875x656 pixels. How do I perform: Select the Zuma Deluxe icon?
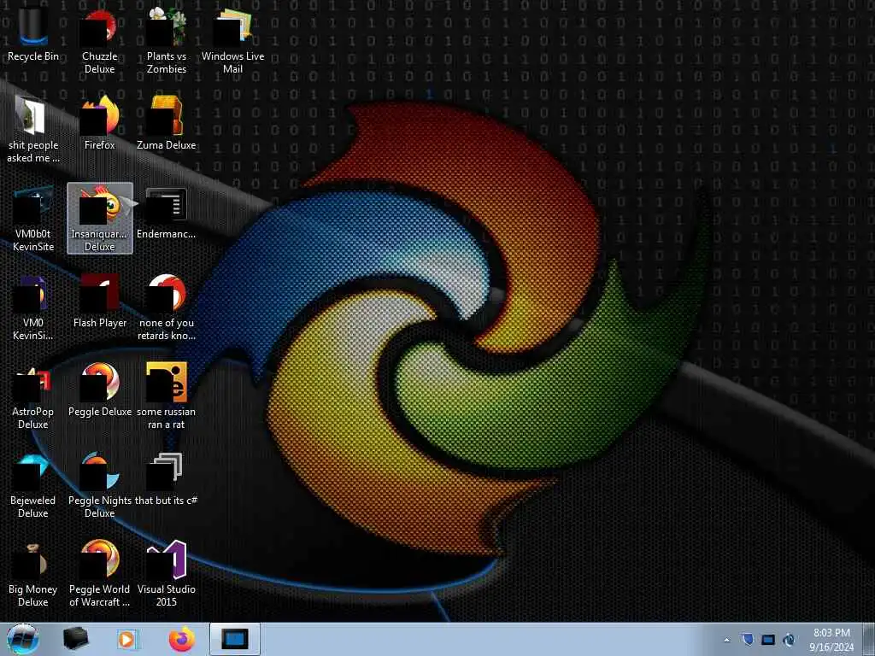click(167, 123)
